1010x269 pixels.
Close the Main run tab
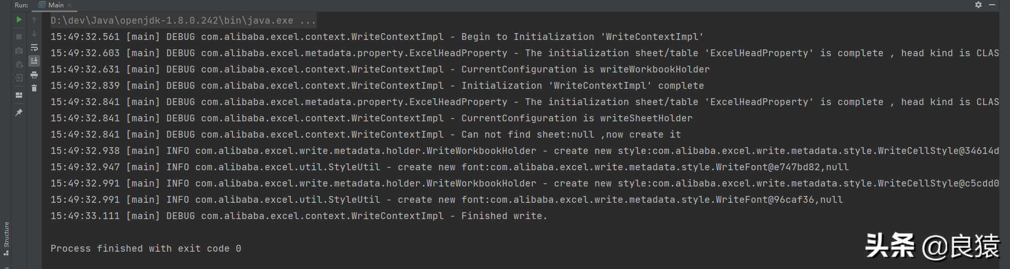point(69,5)
